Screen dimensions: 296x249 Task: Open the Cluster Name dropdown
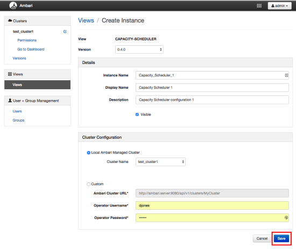tap(160, 162)
